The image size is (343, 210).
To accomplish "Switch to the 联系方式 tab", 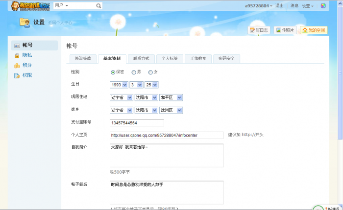I will 141,59.
